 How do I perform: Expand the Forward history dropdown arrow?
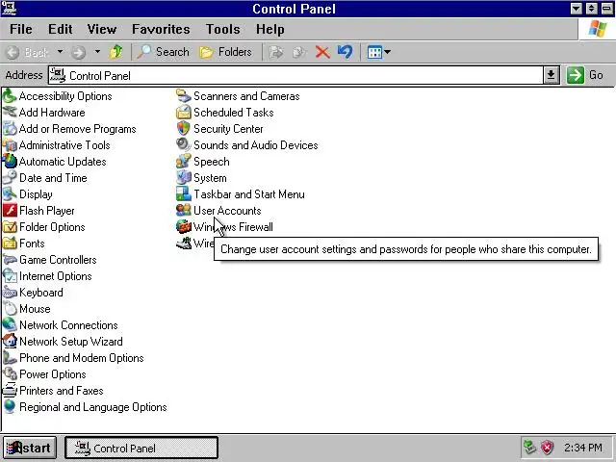click(97, 52)
